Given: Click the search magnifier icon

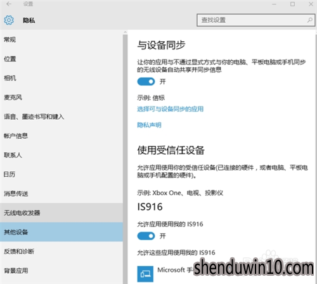Looking at the screenshot, I should tap(309, 20).
